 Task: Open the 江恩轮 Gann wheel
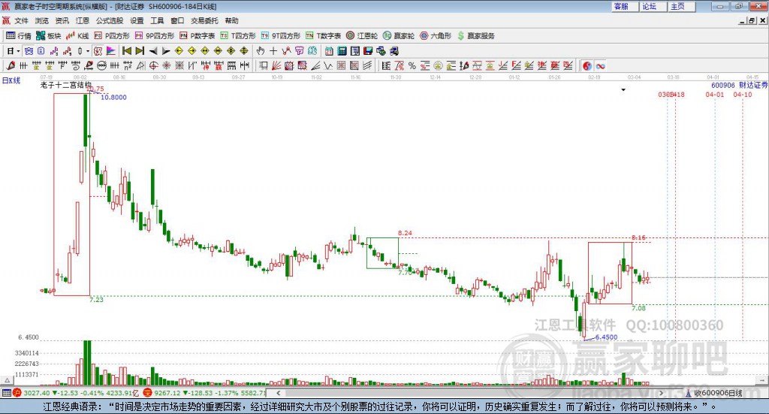point(362,36)
